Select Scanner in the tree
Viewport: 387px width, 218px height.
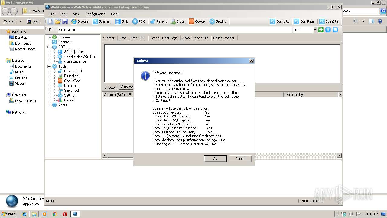click(x=64, y=42)
